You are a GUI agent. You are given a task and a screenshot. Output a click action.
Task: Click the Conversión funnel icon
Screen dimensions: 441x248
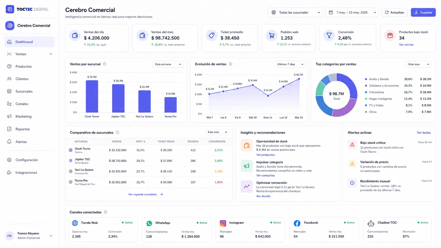329,36
